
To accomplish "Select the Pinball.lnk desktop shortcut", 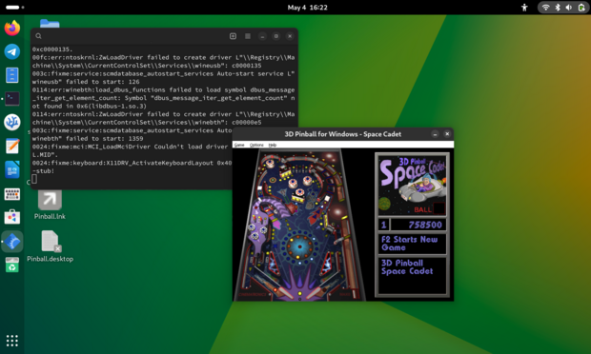I will tap(50, 204).
